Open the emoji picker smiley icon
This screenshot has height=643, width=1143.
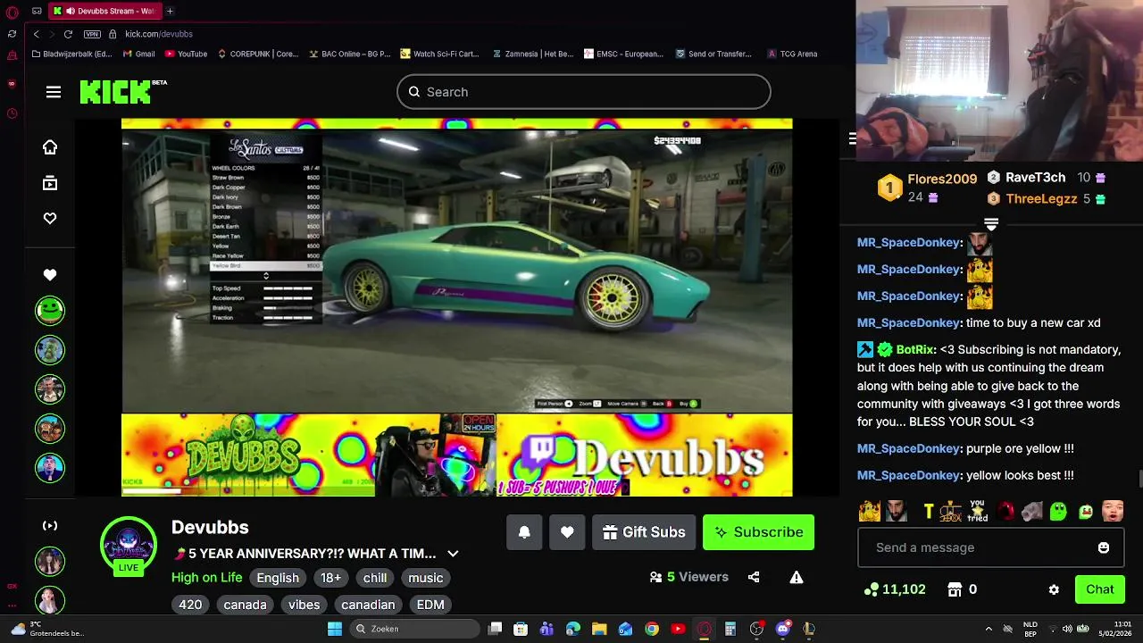tap(1104, 547)
